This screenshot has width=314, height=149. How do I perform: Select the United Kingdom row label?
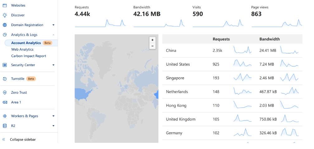pos(181,119)
